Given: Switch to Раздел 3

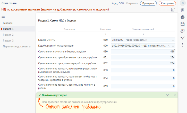Looking at the screenshot, I should pos(8,40).
